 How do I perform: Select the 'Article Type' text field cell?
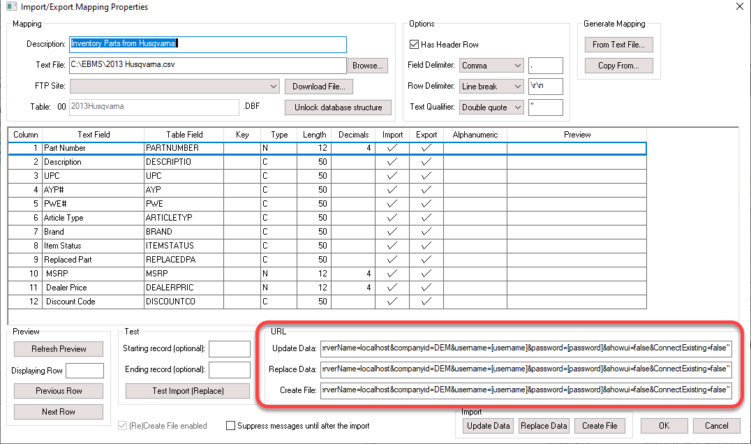click(93, 217)
